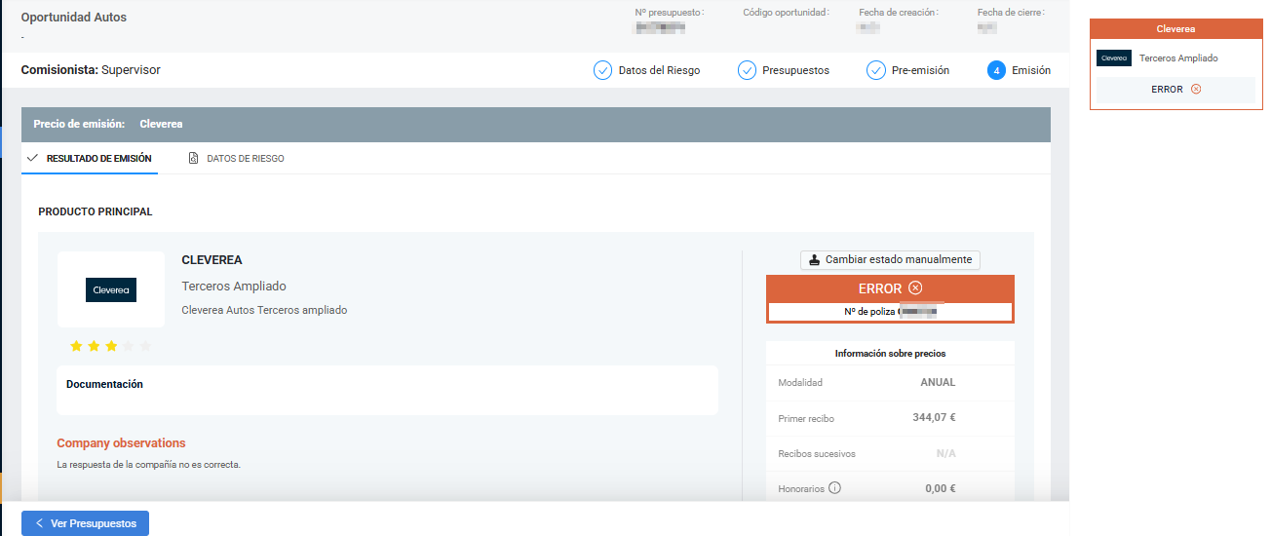Click Terceros Ampliado in side card
The image size is (1271, 536).
click(1178, 58)
